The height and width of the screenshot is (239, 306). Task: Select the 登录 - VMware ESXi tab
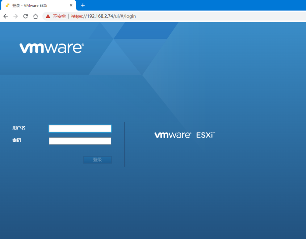point(38,5)
